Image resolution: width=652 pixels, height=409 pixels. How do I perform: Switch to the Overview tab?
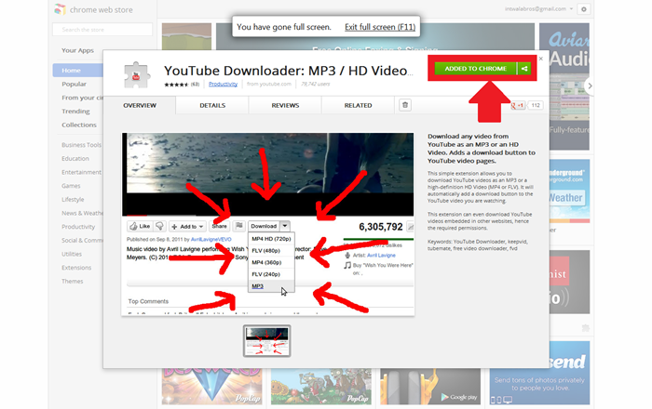[x=140, y=105]
